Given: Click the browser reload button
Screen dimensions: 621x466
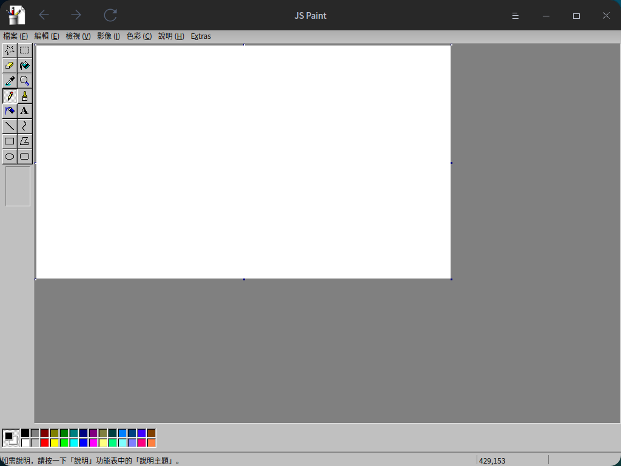Looking at the screenshot, I should (x=110, y=15).
